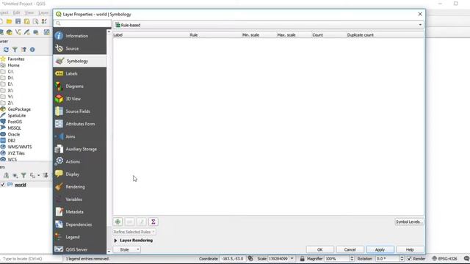Click the scale lock icon
The width and height of the screenshot is (470, 264).
(302, 259)
